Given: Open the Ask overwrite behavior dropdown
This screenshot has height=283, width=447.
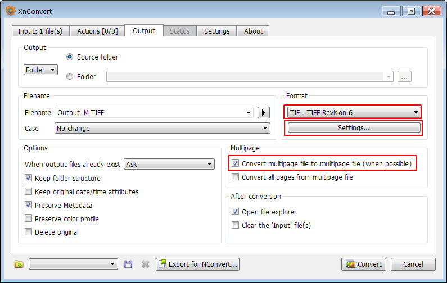Looking at the screenshot, I should [x=169, y=164].
